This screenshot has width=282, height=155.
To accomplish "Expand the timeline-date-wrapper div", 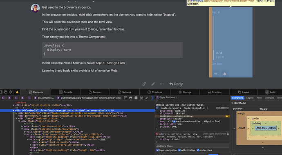I will tap(25, 132).
